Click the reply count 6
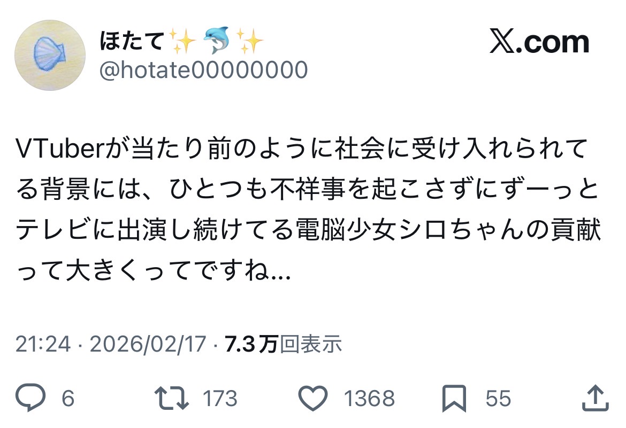The height and width of the screenshot is (428, 626). pyautogui.click(x=68, y=399)
